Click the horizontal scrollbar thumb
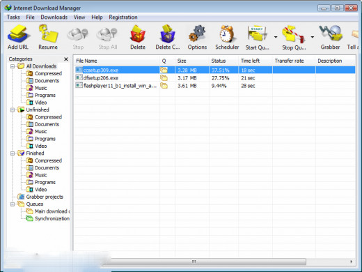The width and height of the screenshot is (362, 272). [204, 262]
